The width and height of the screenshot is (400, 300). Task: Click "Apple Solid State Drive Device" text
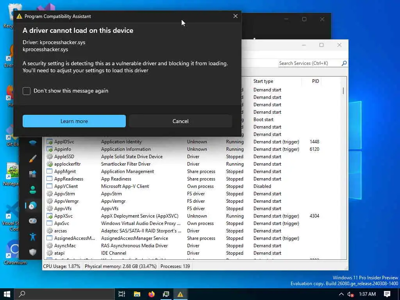tap(132, 157)
